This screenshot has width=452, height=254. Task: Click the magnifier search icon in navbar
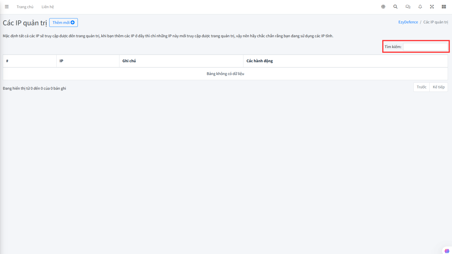tap(395, 7)
